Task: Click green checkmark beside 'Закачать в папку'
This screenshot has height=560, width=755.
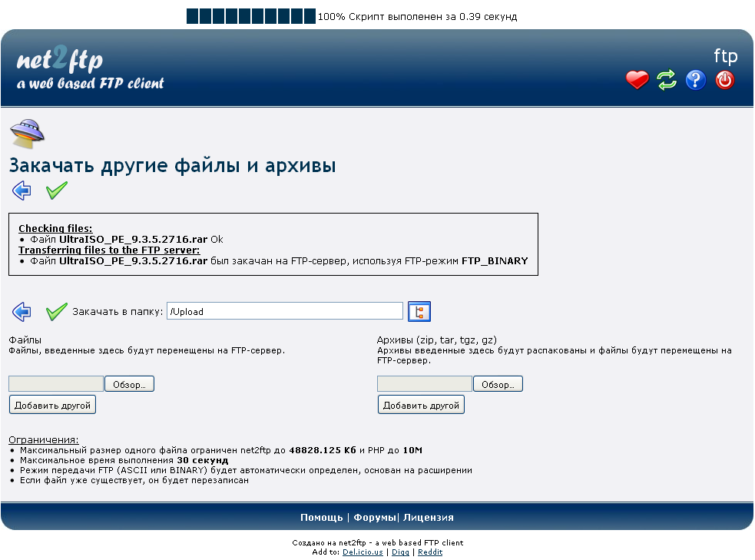Action: click(x=56, y=311)
